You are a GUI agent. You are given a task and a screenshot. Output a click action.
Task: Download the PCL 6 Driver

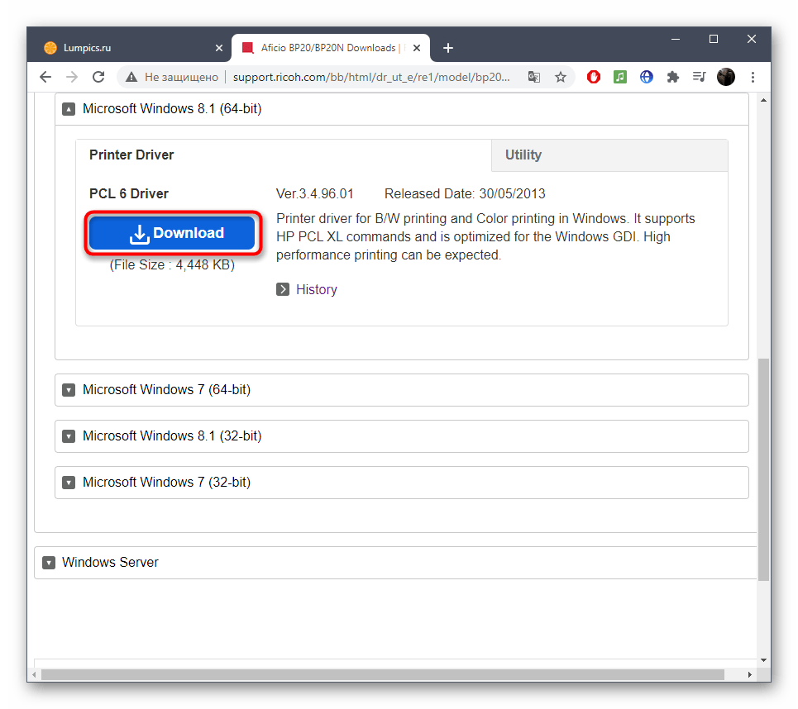tap(173, 233)
